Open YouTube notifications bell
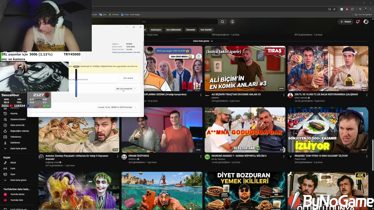Image resolution: width=374 pixels, height=210 pixels. [358, 22]
